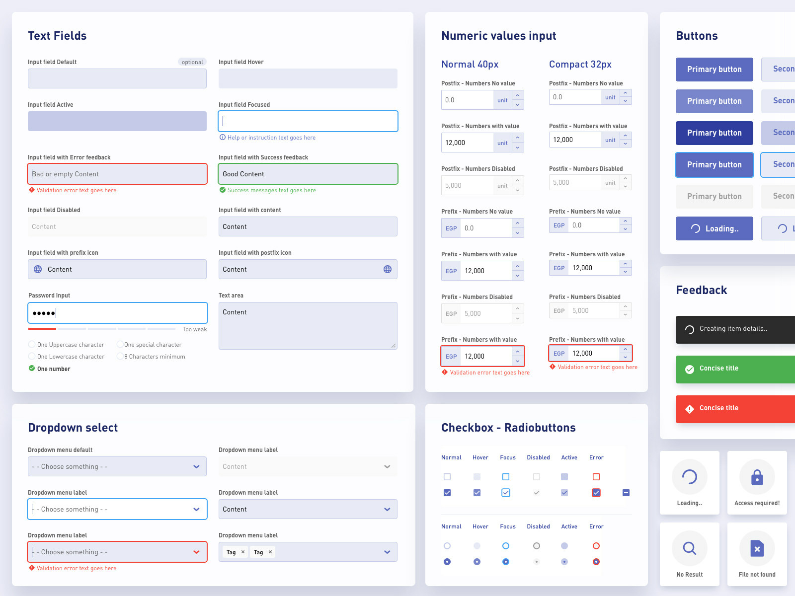Open the error-state dropdown menu
Screen dimensions: 795x596
click(x=117, y=552)
